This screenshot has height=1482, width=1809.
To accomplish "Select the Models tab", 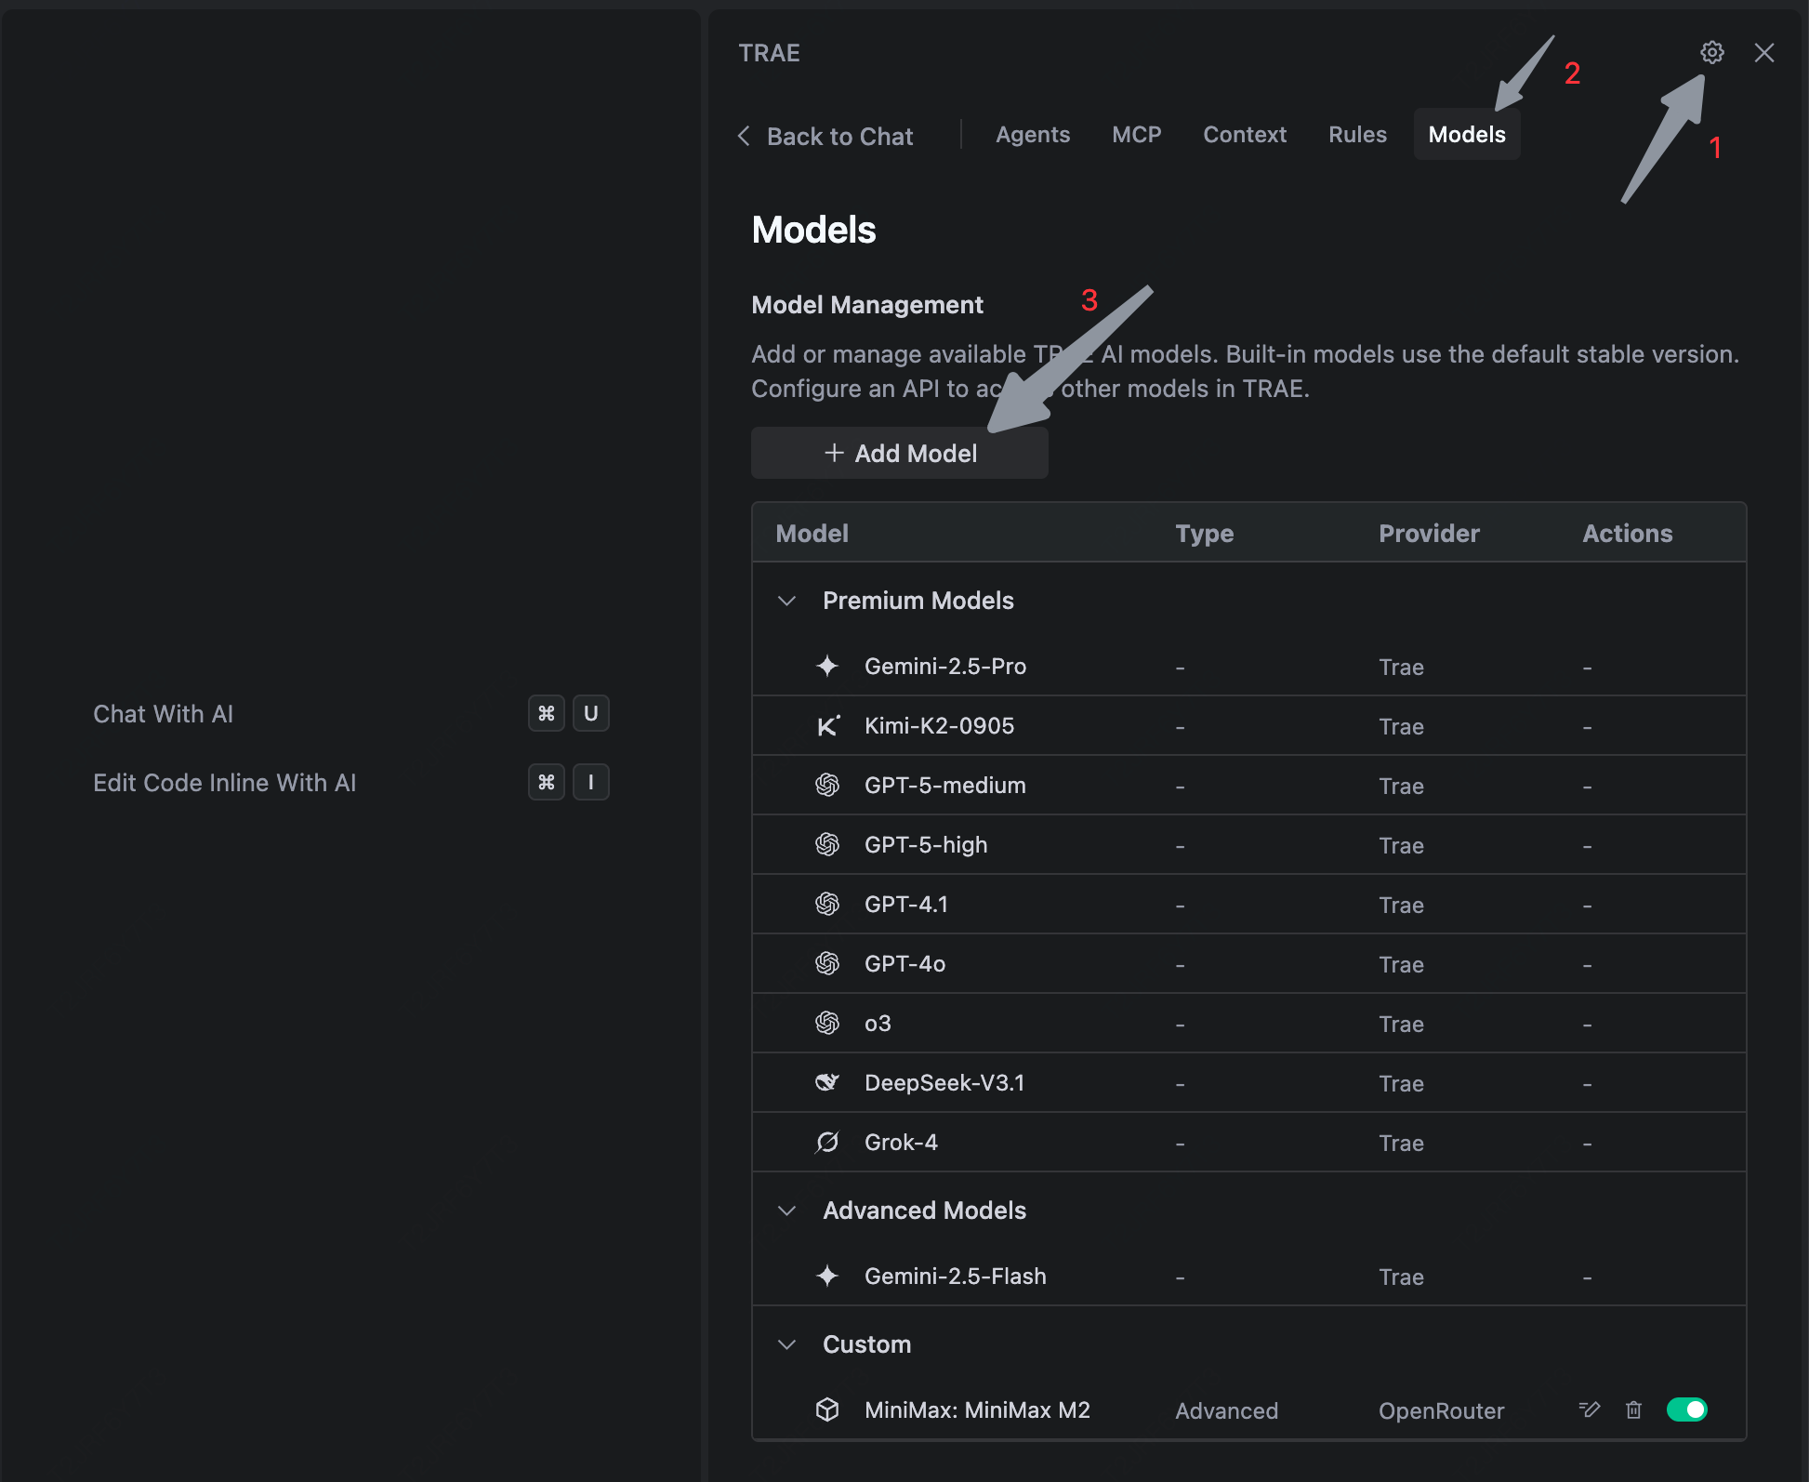I will [1467, 135].
